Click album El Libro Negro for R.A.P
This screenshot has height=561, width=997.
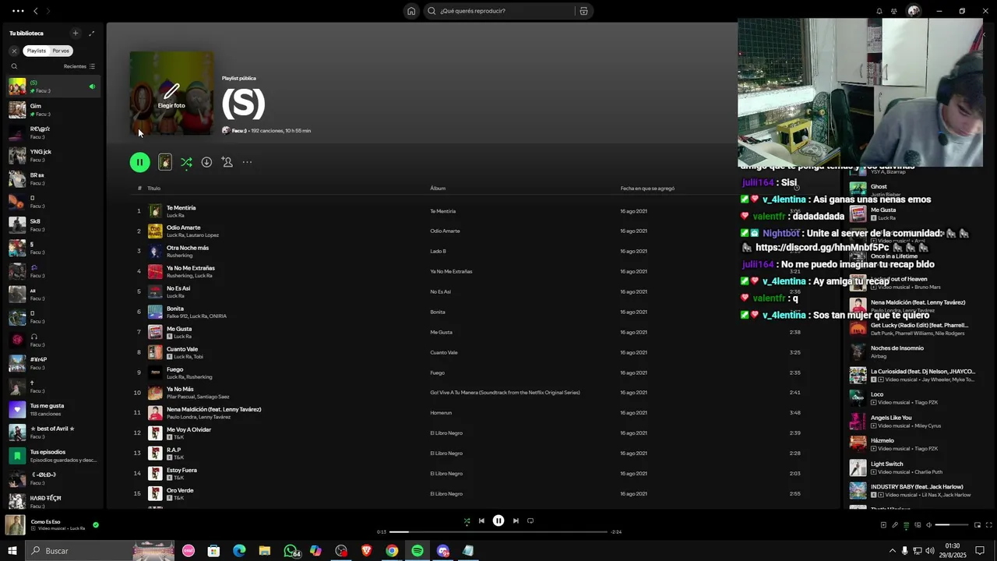coord(446,453)
